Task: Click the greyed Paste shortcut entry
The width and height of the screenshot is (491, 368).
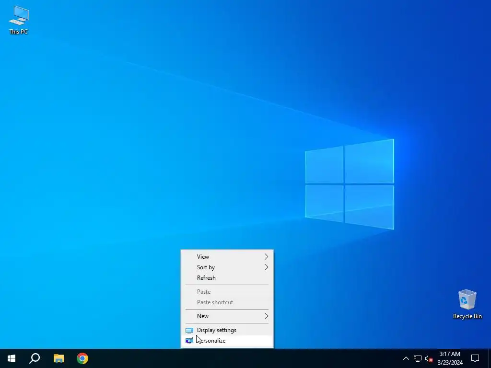Action: coord(227,302)
